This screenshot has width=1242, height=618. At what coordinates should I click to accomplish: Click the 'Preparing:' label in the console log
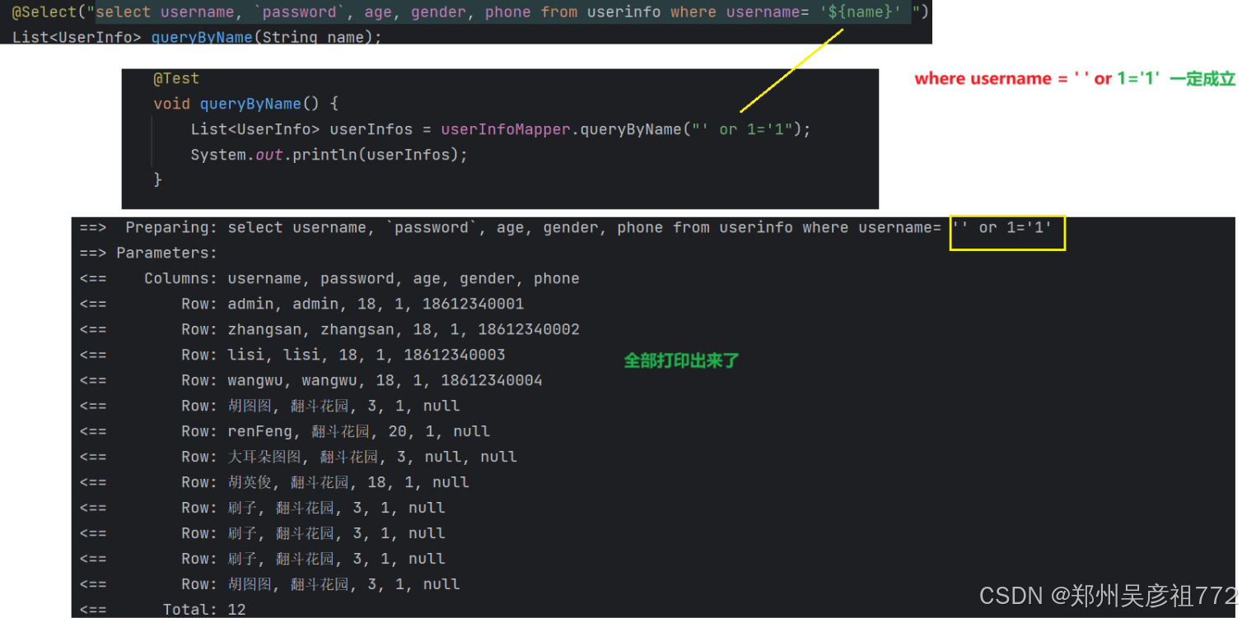click(172, 227)
